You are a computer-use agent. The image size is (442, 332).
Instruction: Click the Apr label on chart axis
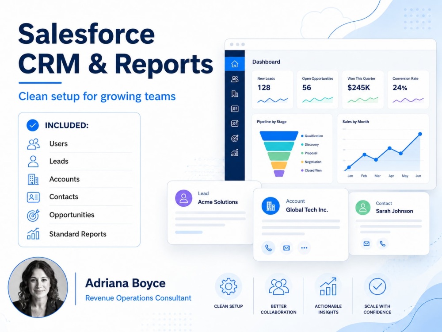(391, 176)
